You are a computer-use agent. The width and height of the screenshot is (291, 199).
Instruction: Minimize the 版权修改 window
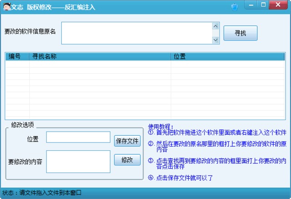251,5
